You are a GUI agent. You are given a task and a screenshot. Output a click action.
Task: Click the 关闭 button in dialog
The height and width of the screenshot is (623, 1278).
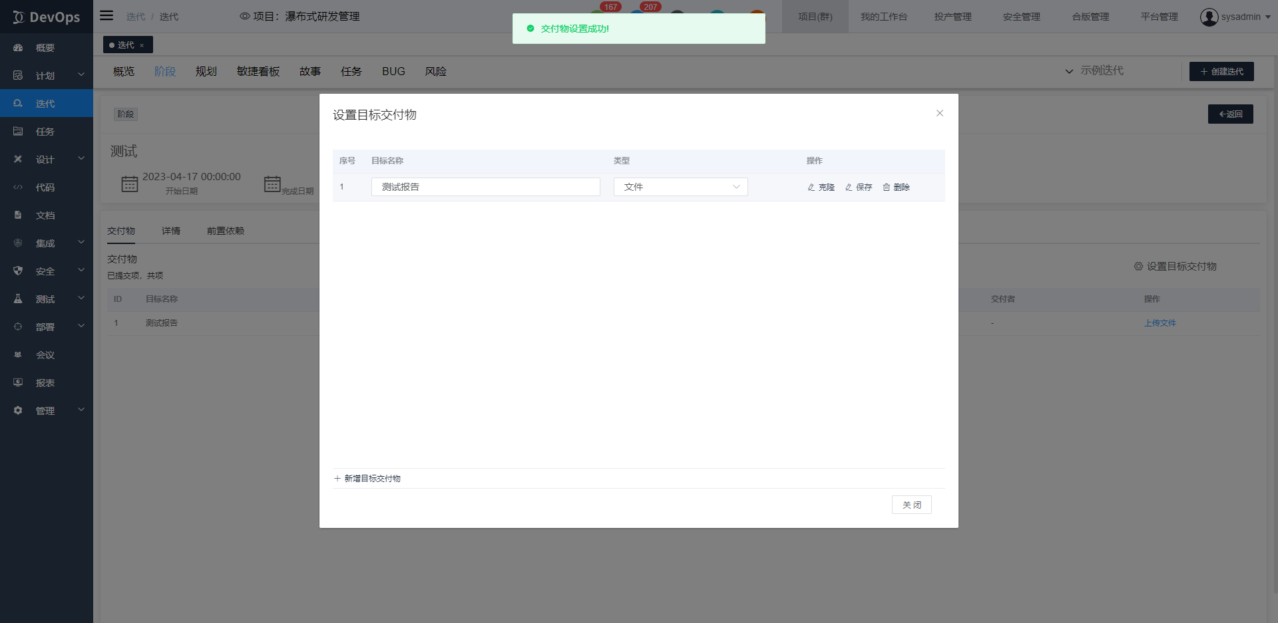tap(912, 505)
